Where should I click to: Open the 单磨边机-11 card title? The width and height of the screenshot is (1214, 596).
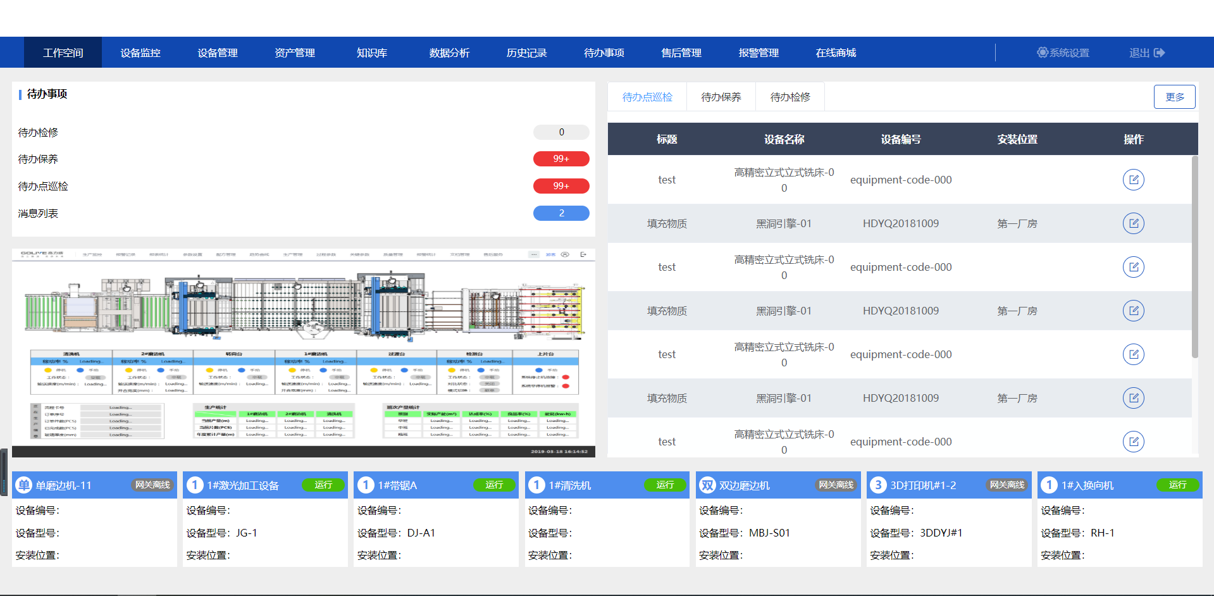click(x=63, y=485)
